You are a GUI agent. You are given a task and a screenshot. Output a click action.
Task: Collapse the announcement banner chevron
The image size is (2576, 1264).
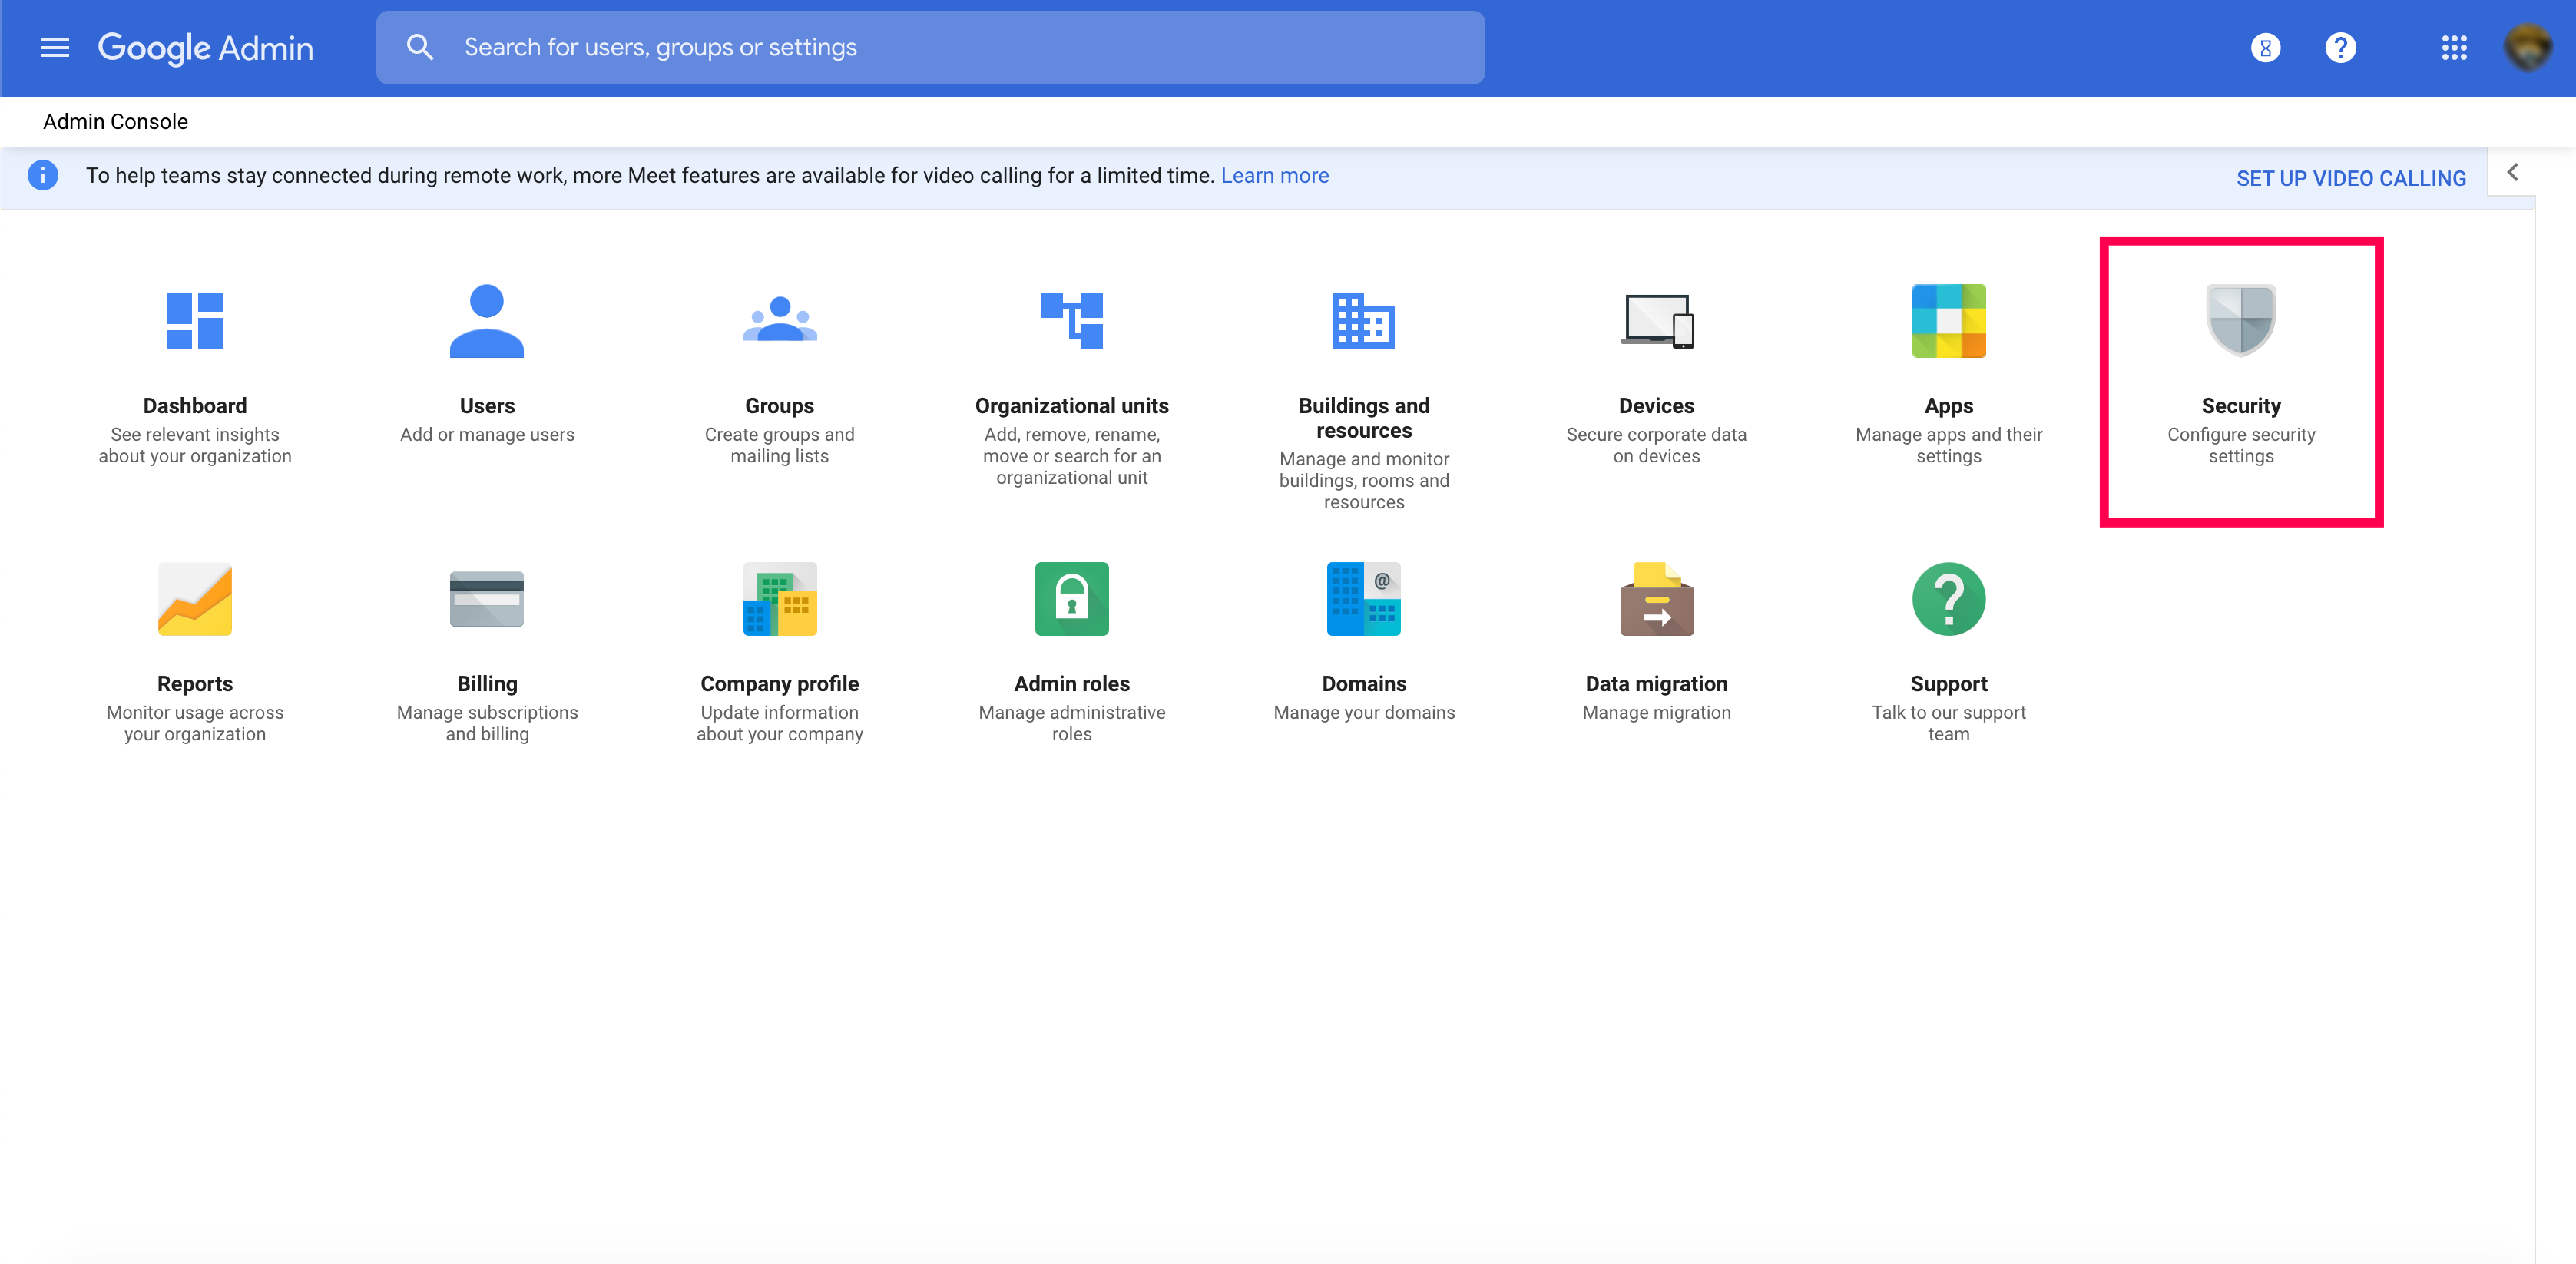[2513, 172]
